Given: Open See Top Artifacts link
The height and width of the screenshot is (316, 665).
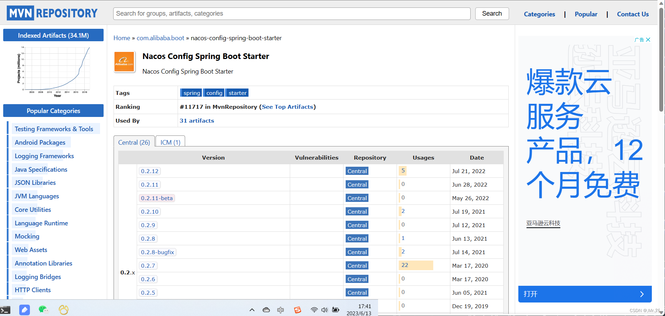Looking at the screenshot, I should (x=288, y=107).
